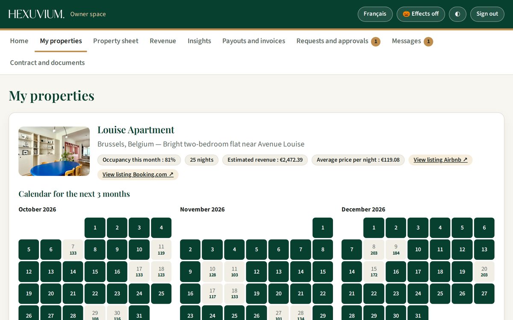
Task: Click the Louise Apartment title
Action: [x=136, y=130]
